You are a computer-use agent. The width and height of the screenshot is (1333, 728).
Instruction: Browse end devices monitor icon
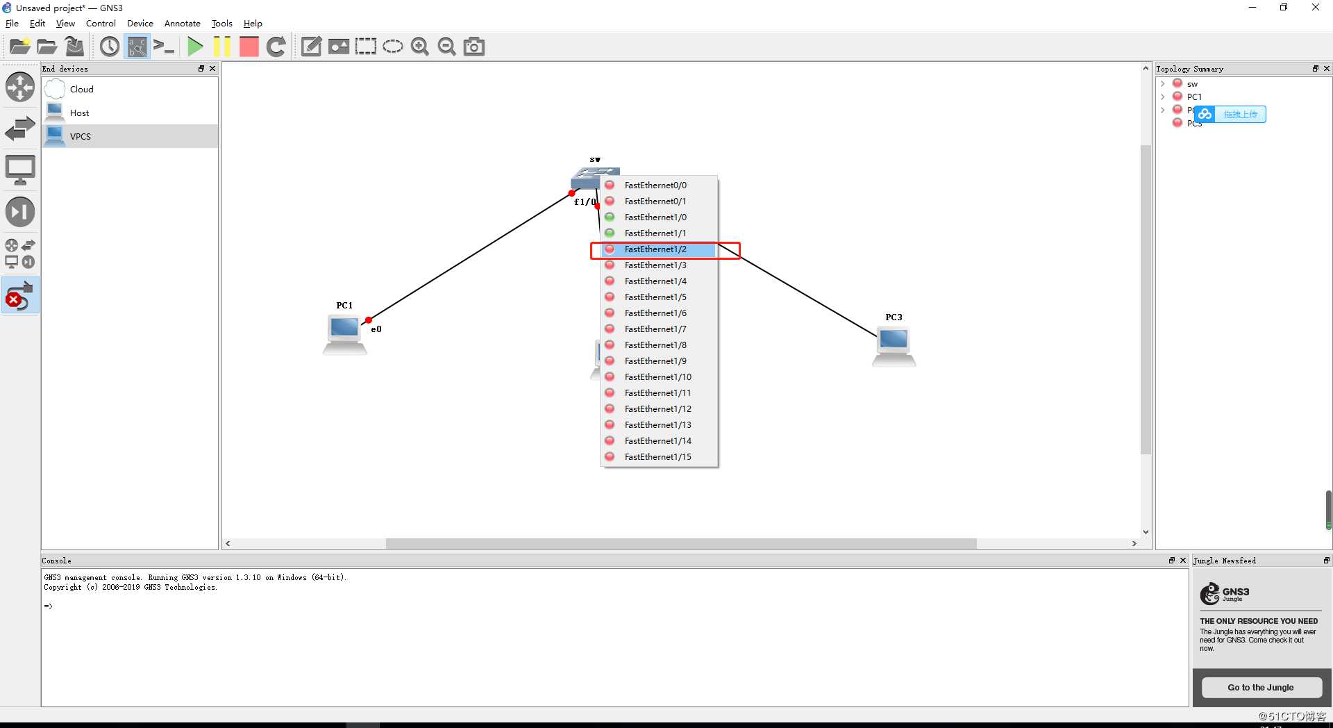point(20,170)
